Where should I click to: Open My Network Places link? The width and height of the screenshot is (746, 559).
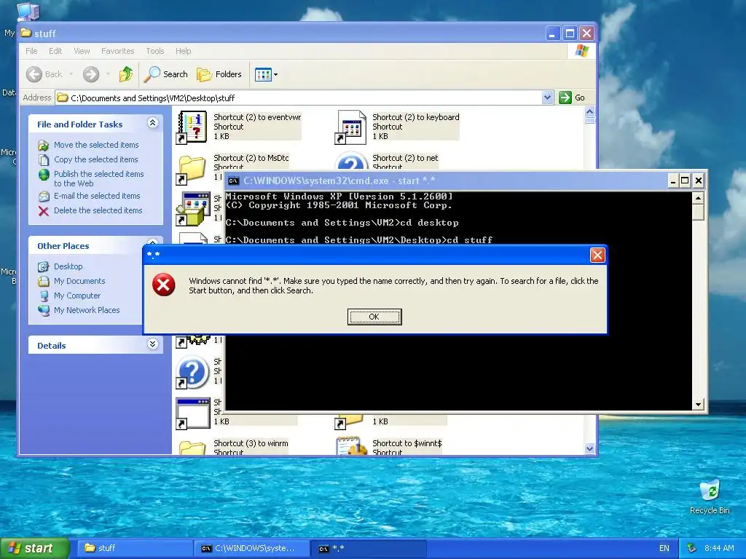(87, 310)
